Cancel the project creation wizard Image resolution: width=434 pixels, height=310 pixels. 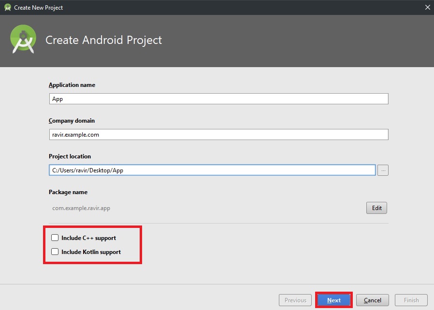click(x=373, y=300)
